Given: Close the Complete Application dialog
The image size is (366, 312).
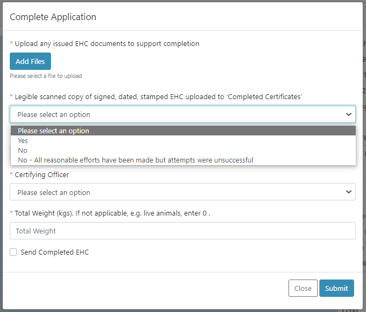Looking at the screenshot, I should [x=303, y=288].
